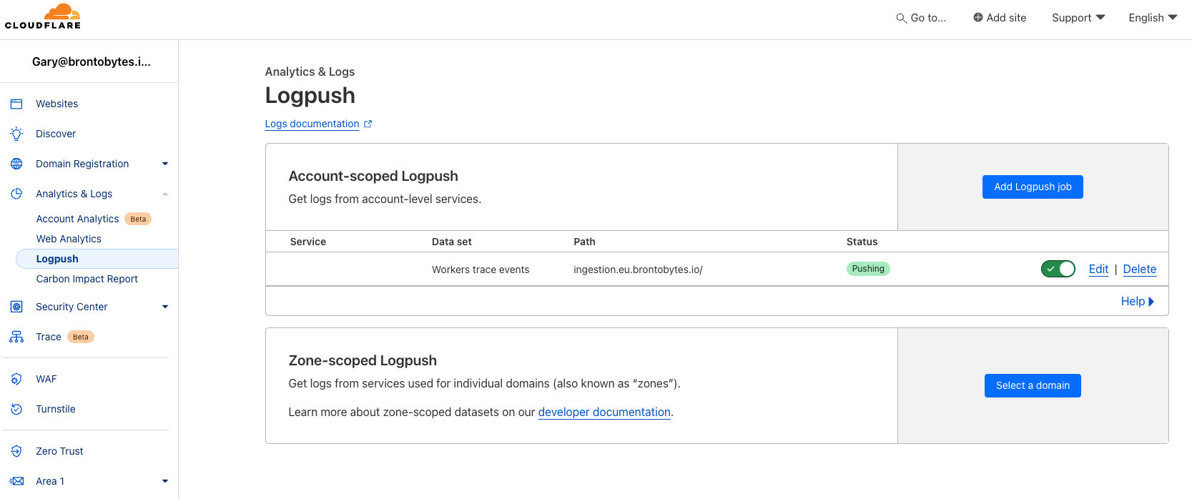Click the 'Service' column header

[308, 242]
